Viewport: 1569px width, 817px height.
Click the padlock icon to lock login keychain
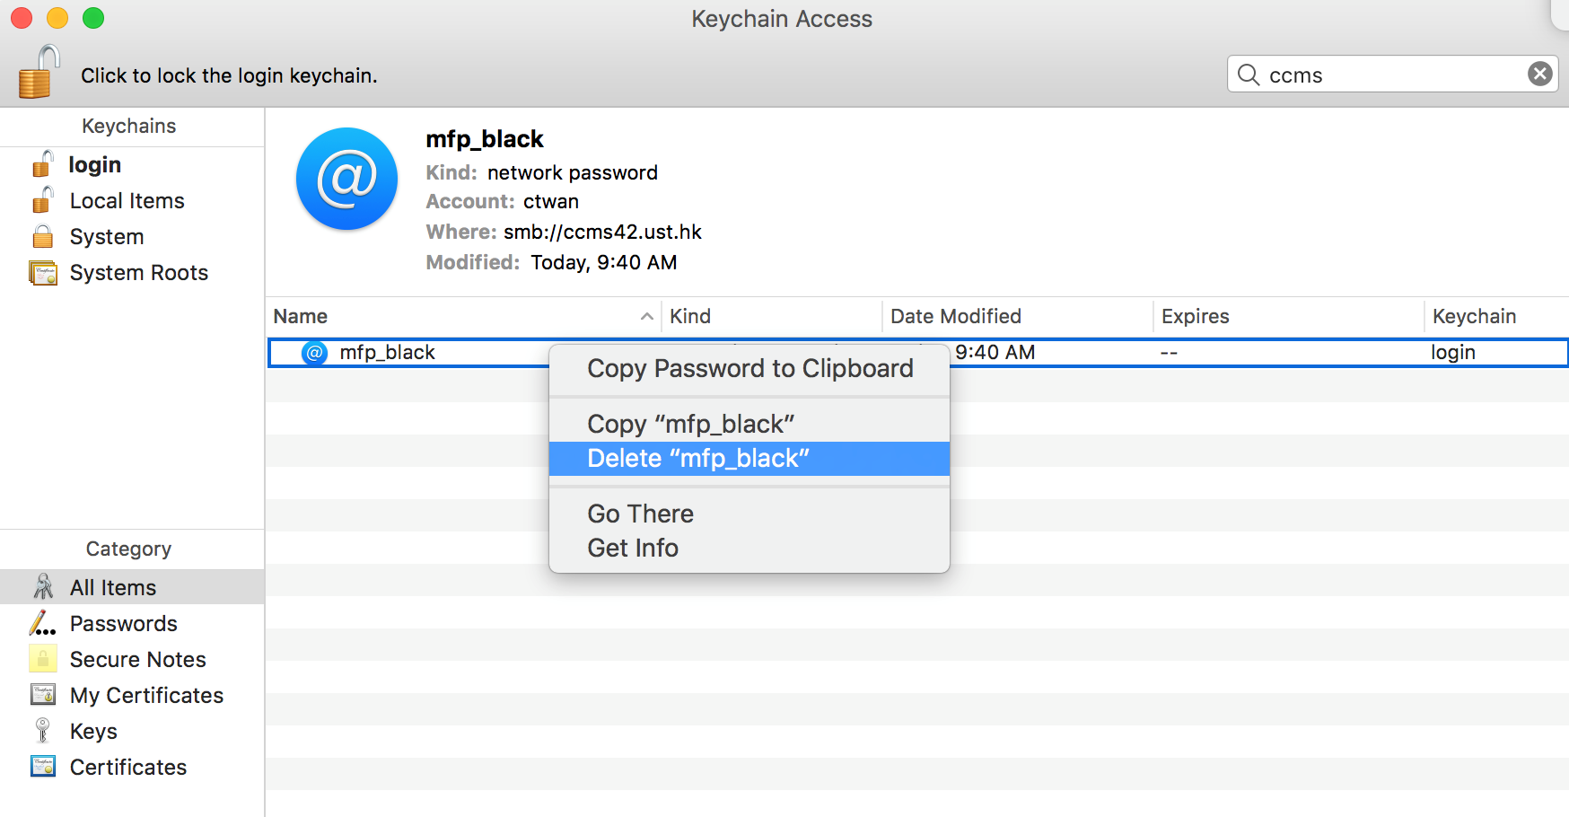click(x=39, y=74)
